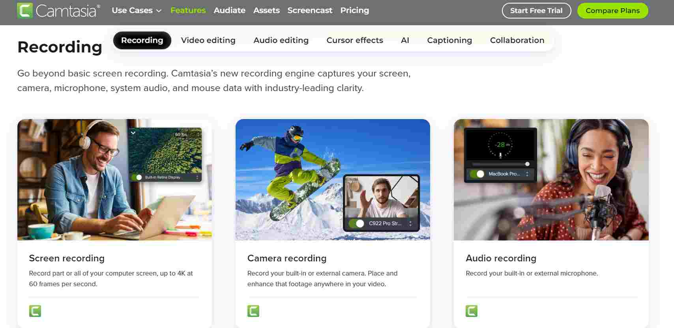The width and height of the screenshot is (674, 328).
Task: Switch to the Collaboration tab
Action: (x=517, y=40)
